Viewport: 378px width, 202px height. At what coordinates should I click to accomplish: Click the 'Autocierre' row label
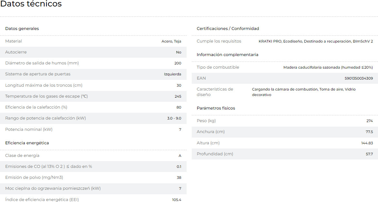coord(16,52)
